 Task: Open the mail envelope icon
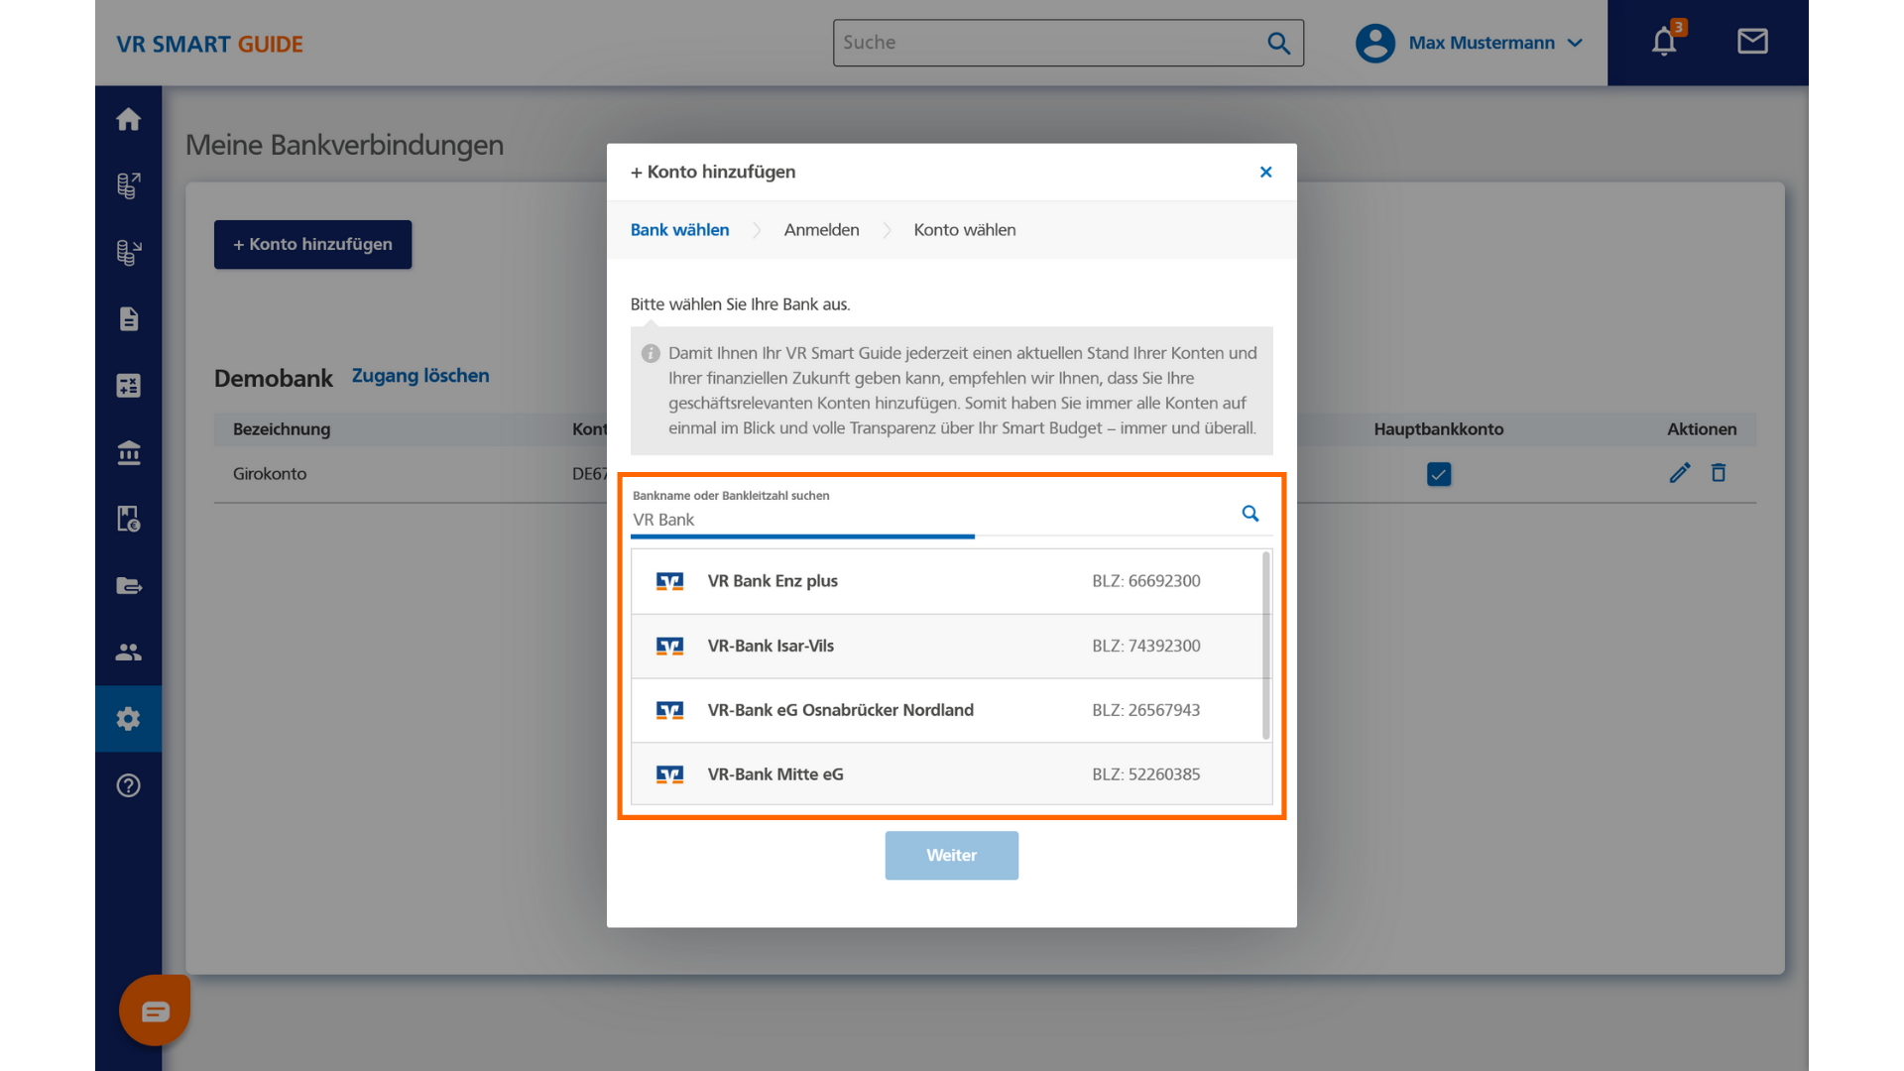coord(1752,42)
